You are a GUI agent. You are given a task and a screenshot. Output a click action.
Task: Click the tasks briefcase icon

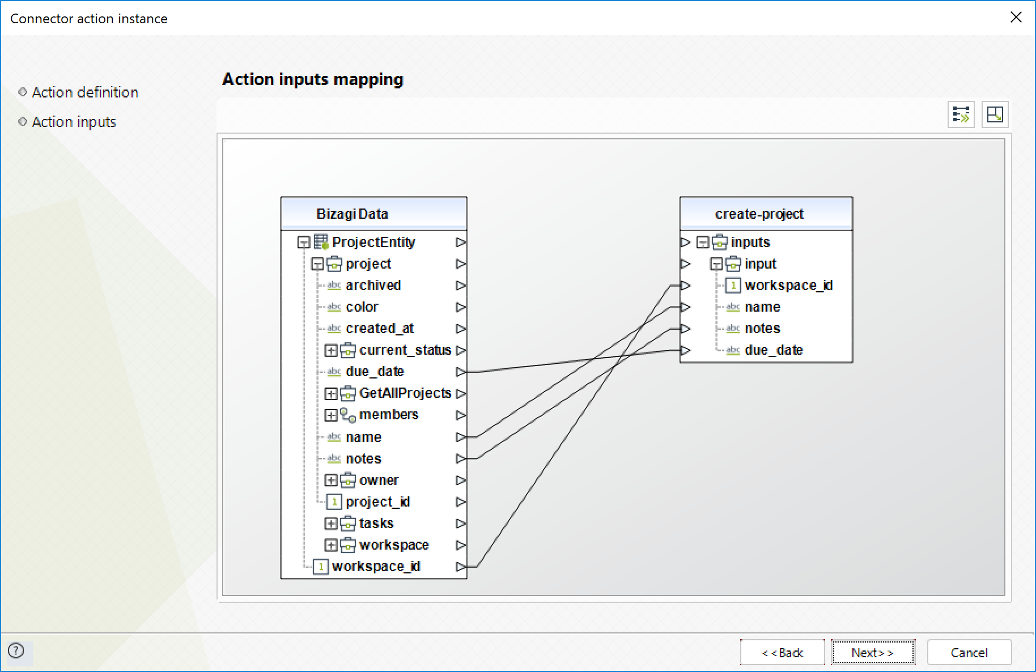pos(348,524)
